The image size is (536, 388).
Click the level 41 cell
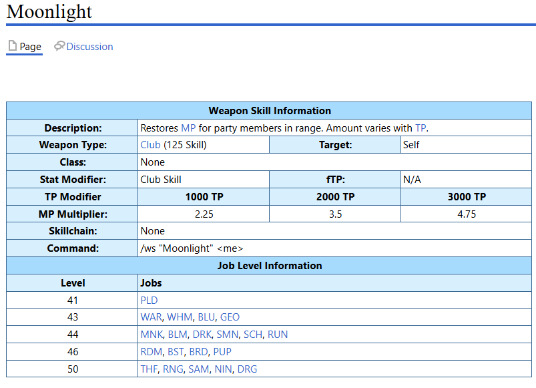[x=73, y=301]
